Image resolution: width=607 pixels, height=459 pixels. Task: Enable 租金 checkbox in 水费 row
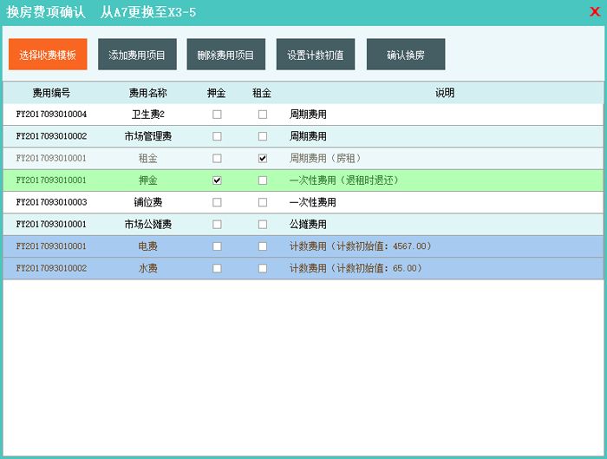pyautogui.click(x=263, y=269)
